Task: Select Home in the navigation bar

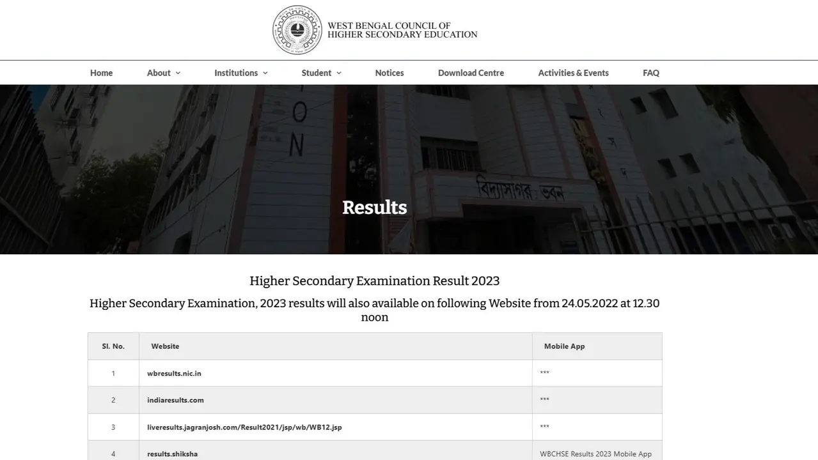Action: (x=101, y=72)
